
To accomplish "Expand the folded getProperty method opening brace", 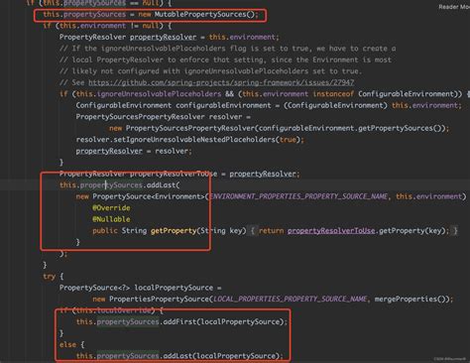I will (253, 230).
